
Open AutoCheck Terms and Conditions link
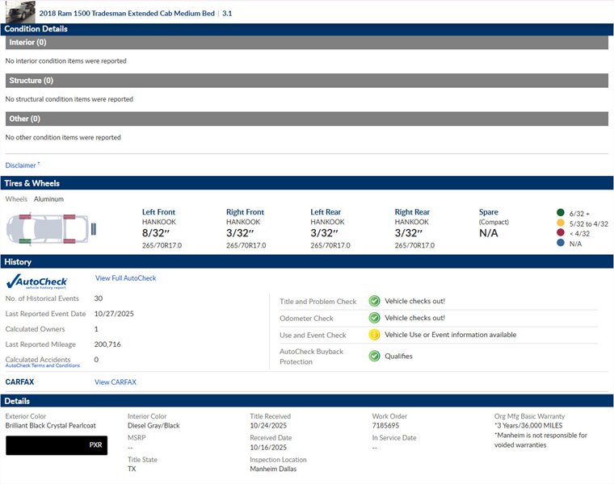[43, 365]
